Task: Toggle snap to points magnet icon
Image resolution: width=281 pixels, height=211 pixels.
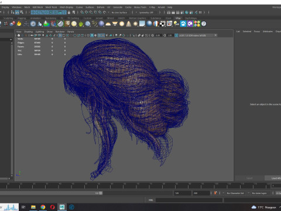Action: point(91,12)
